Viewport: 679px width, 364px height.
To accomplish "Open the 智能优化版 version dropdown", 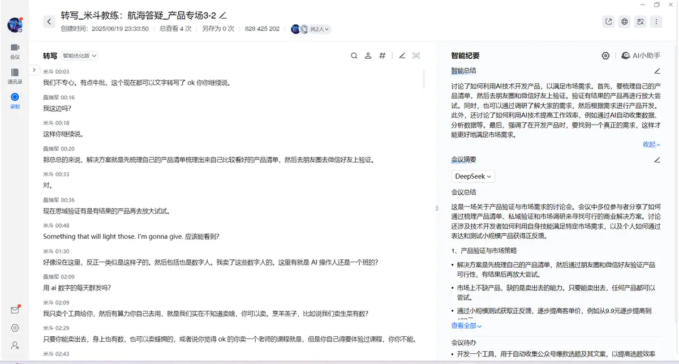I will click(80, 55).
